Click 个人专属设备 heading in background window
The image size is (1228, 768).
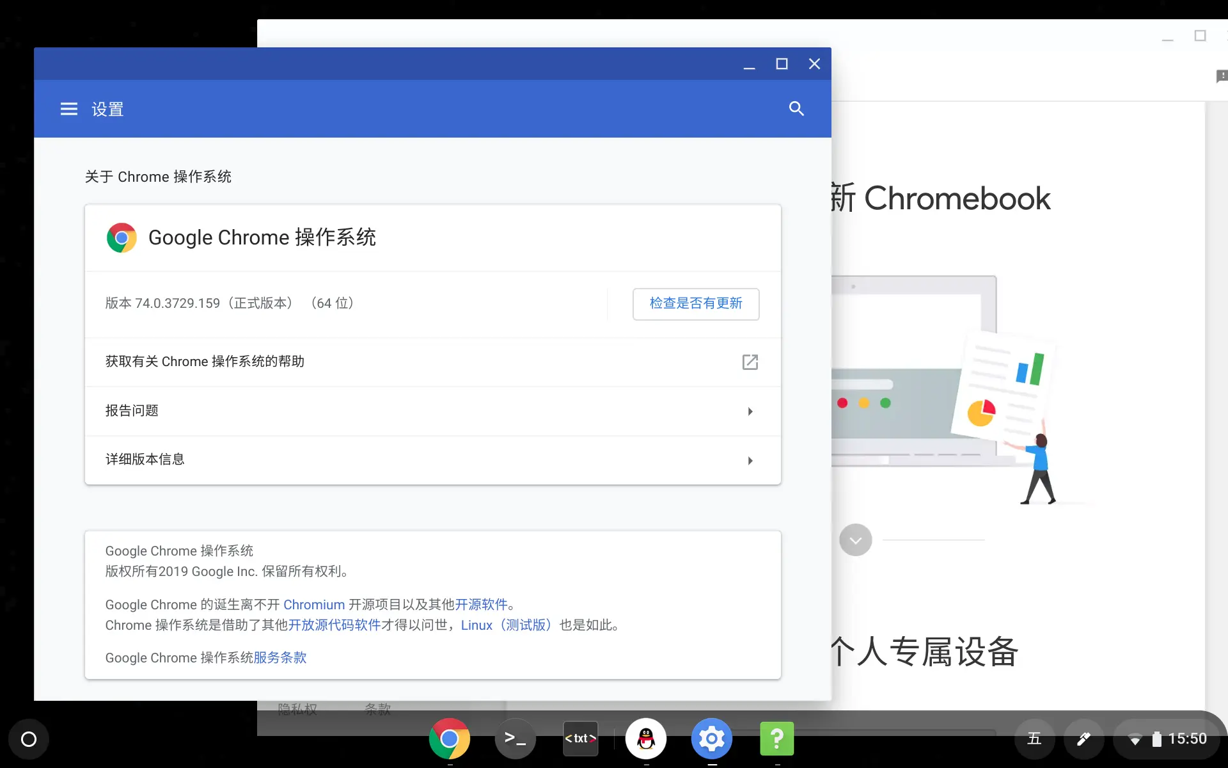coord(924,652)
